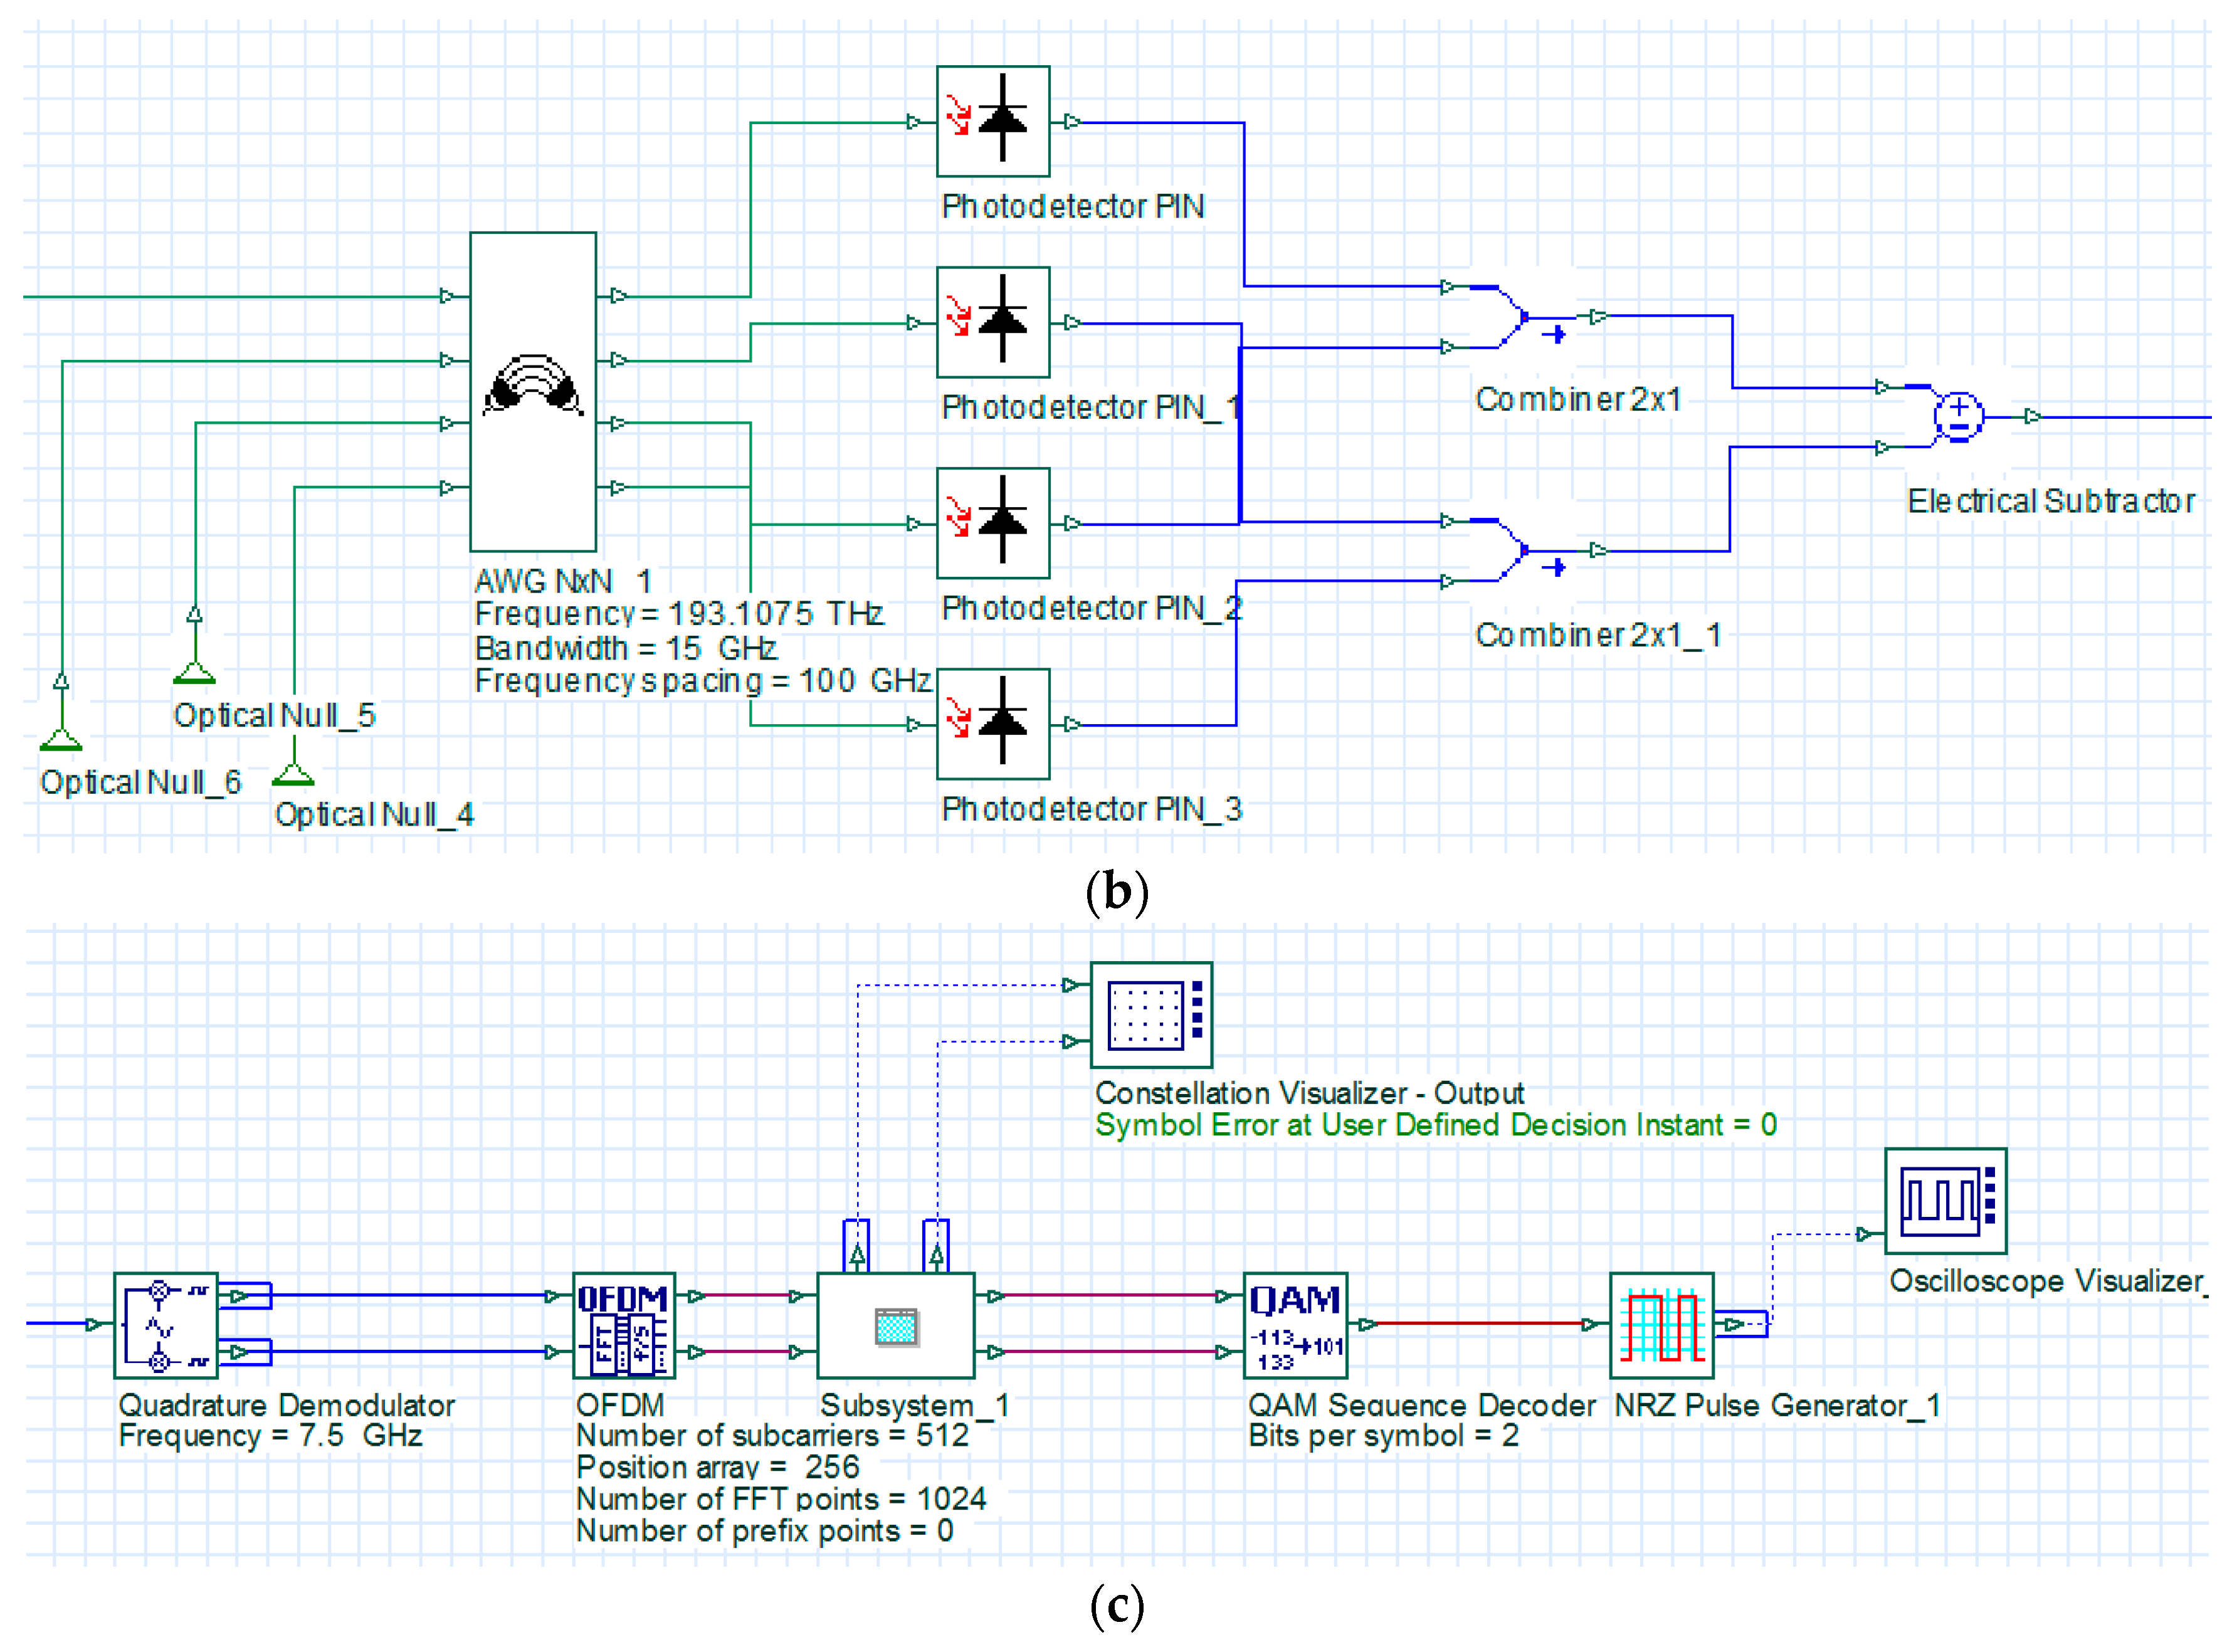Click the Number of subcarriers = 512 label
Image resolution: width=2237 pixels, height=1652 pixels.
pyautogui.click(x=772, y=1435)
